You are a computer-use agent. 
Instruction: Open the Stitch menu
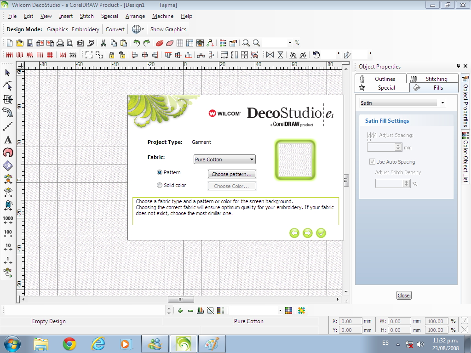[x=87, y=16]
